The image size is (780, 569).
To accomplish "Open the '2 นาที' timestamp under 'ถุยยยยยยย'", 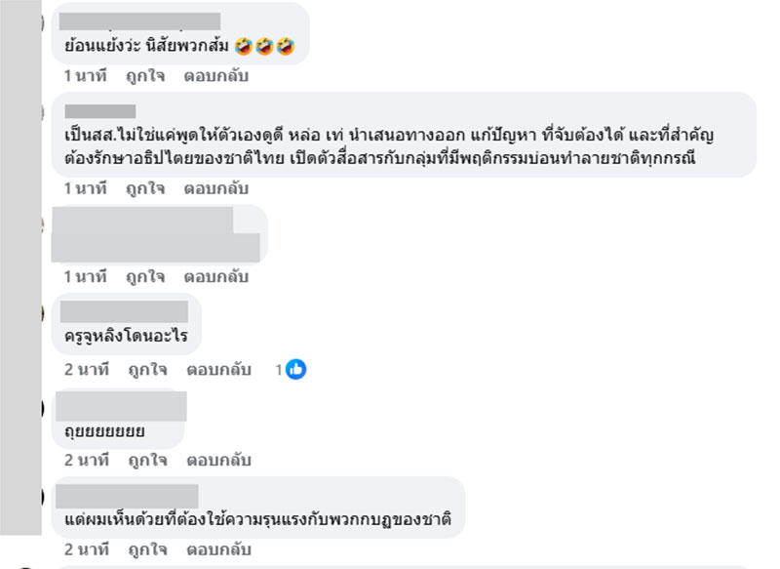I will pyautogui.click(x=85, y=460).
